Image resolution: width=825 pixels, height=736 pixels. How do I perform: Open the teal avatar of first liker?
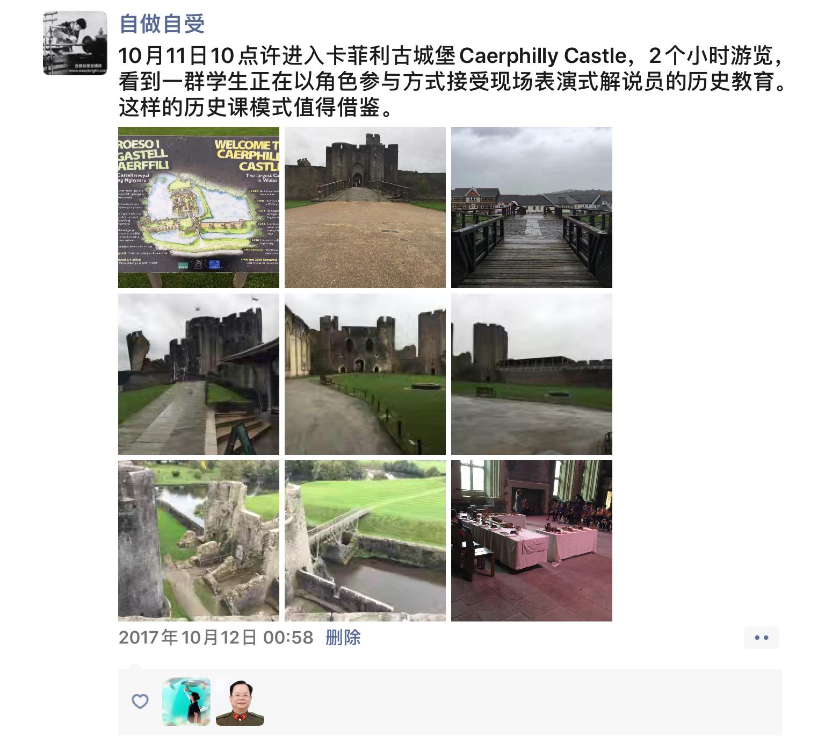[x=186, y=702]
